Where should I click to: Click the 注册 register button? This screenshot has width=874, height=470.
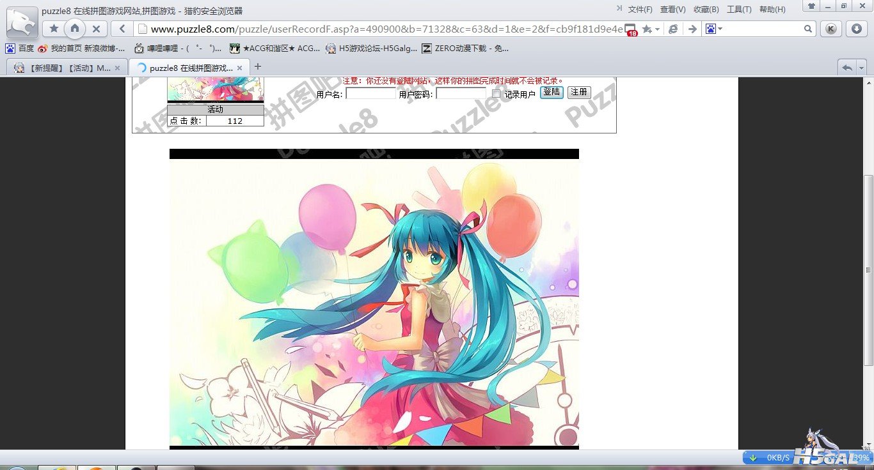point(579,92)
